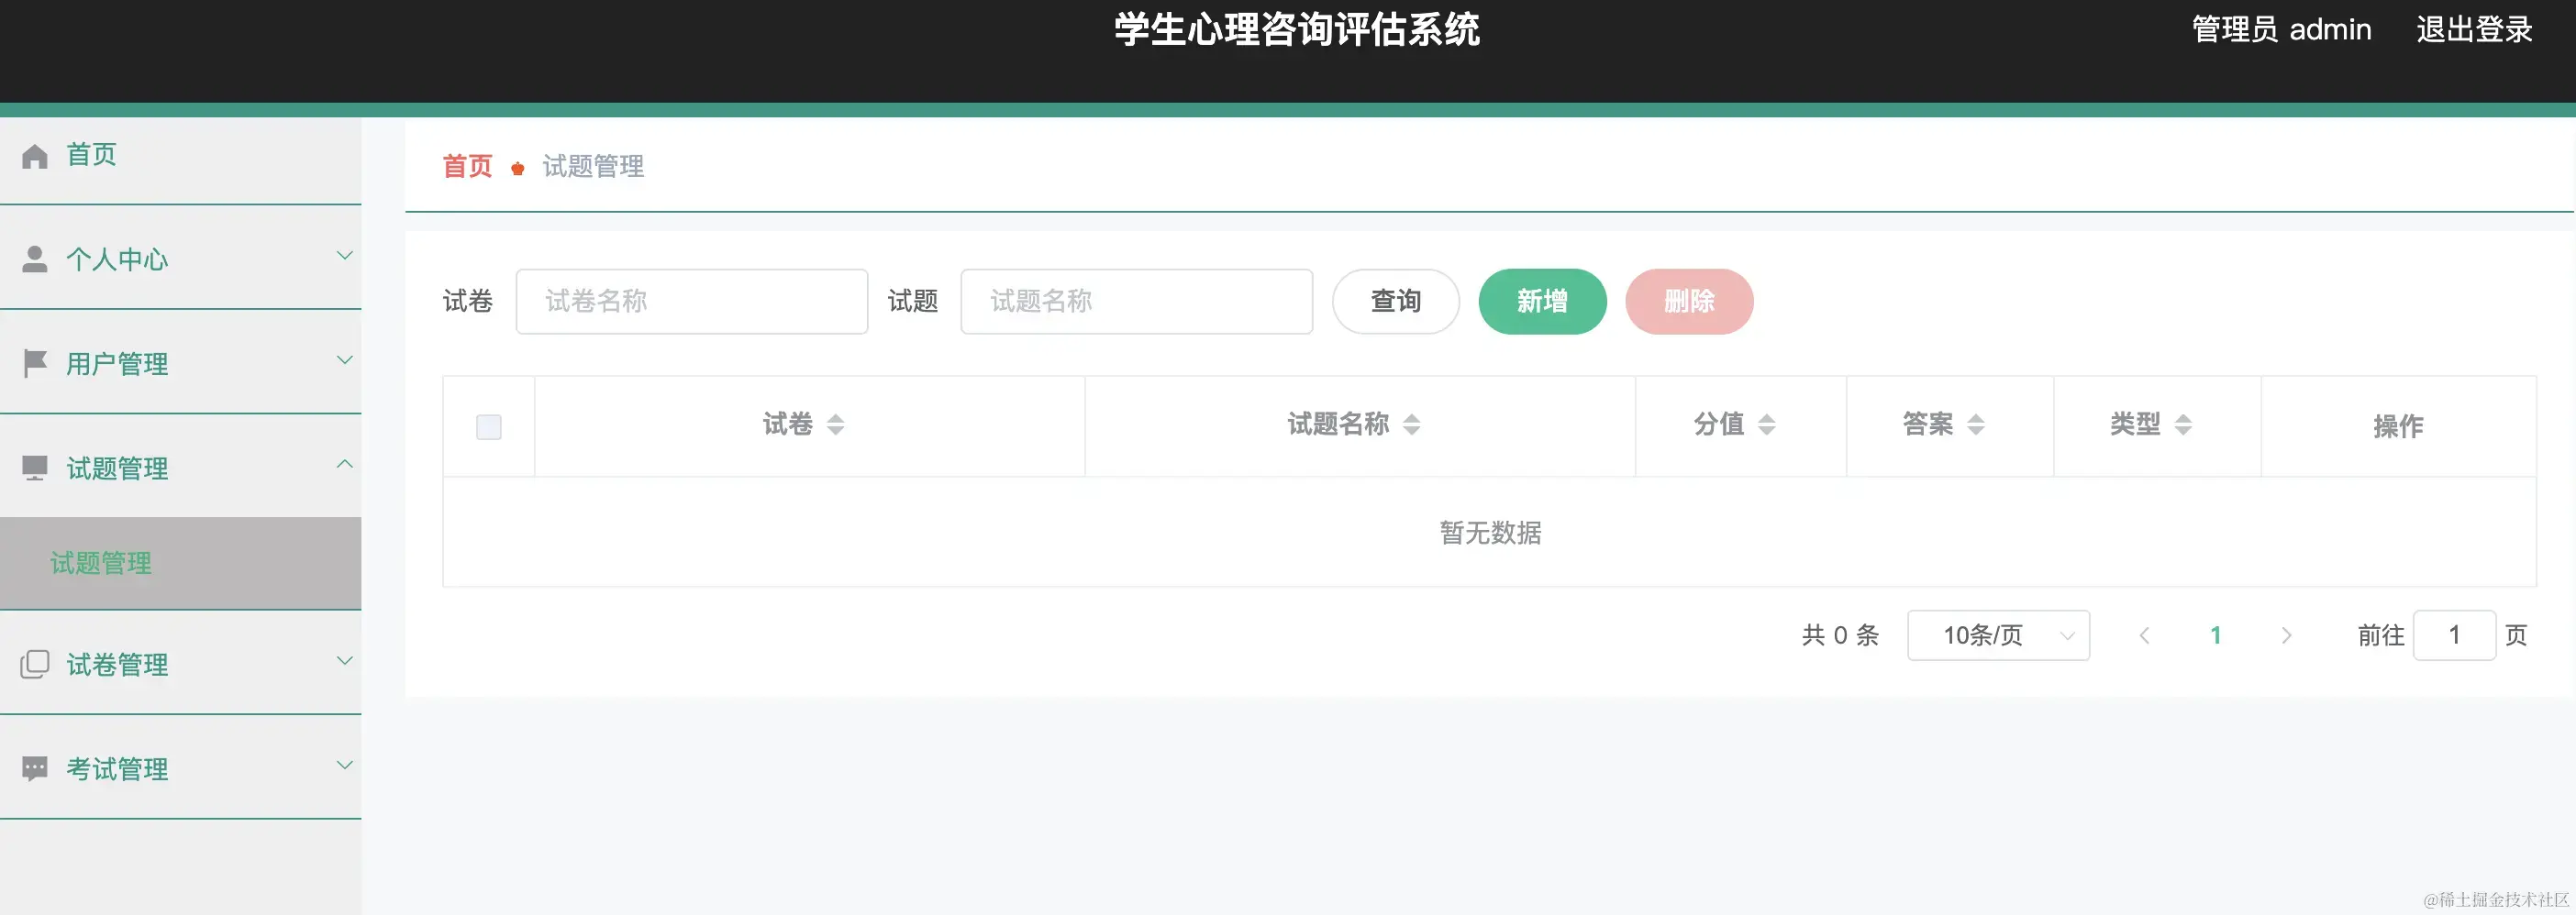Collapse the 试题管理 sidebar menu
The height and width of the screenshot is (915, 2576).
coord(345,462)
